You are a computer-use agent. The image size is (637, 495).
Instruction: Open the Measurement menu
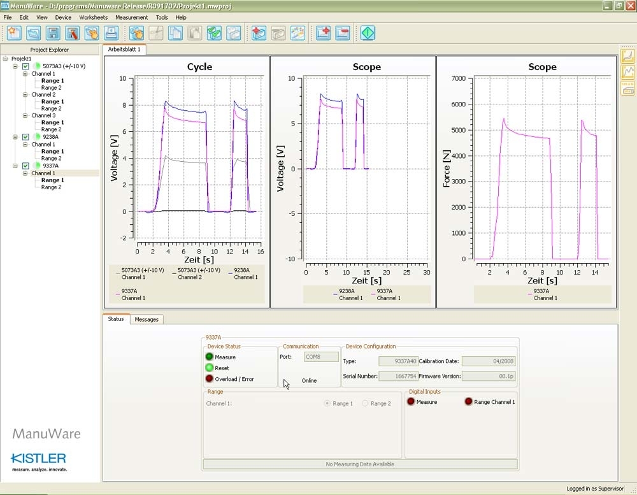pos(132,17)
